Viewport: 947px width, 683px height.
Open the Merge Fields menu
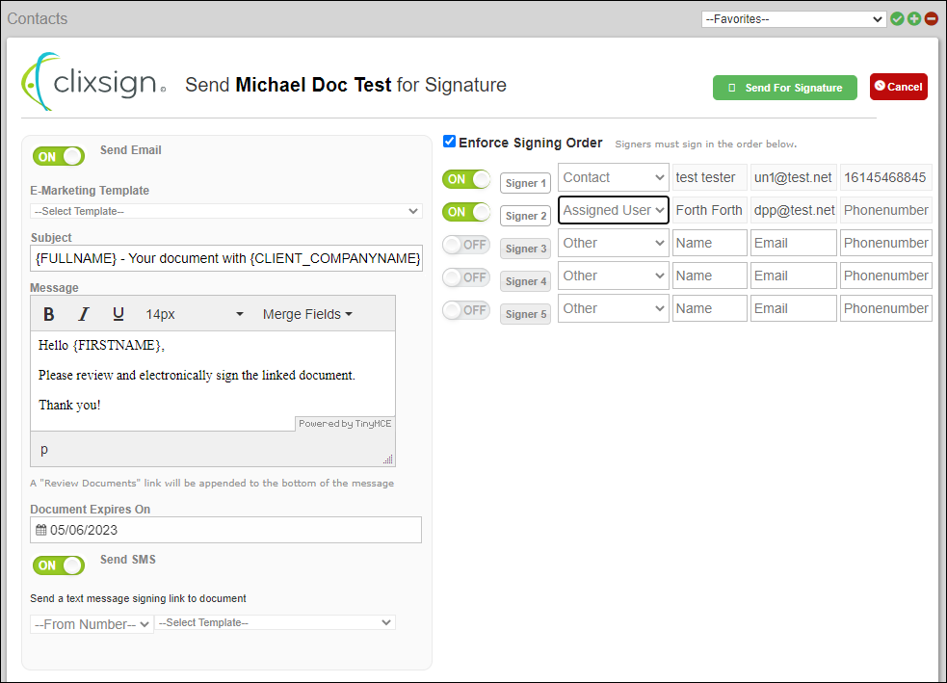point(307,314)
